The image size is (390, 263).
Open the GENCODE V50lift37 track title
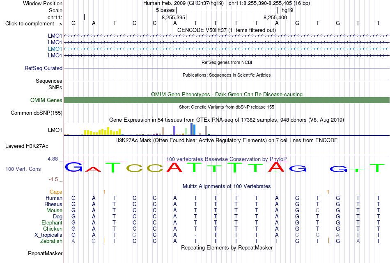(x=226, y=30)
